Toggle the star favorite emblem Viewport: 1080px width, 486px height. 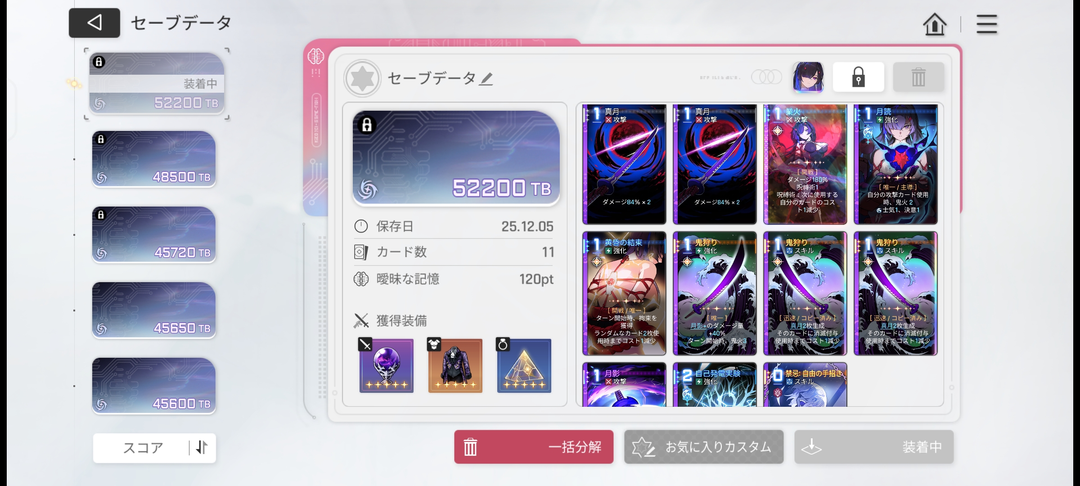362,78
